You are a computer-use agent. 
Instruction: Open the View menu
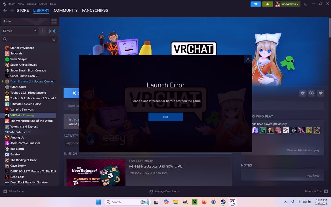[21, 4]
